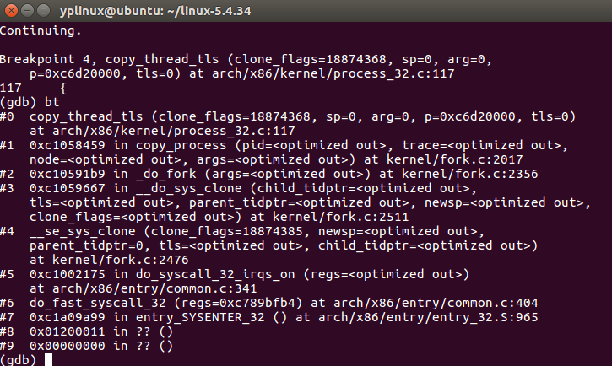Click do_fast_syscall_32 in frame #6
Viewport: 612px width, 366px height.
coord(98,303)
